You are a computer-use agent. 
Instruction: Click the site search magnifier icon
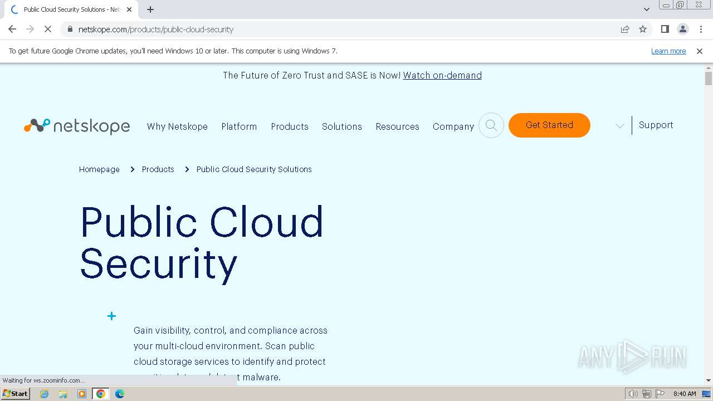491,125
